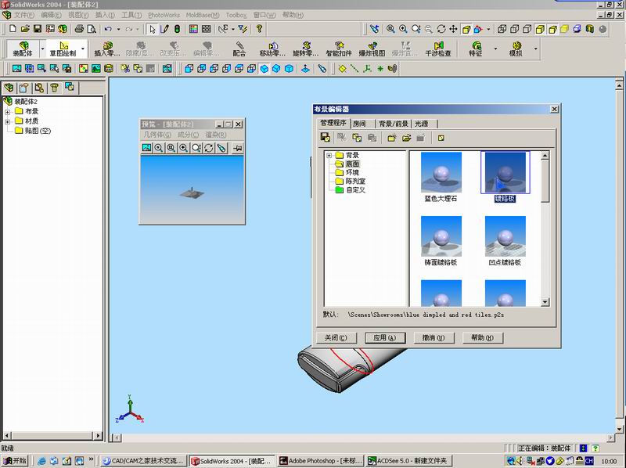Select 贴图(空) item in left tree
626x468 pixels.
[33, 131]
